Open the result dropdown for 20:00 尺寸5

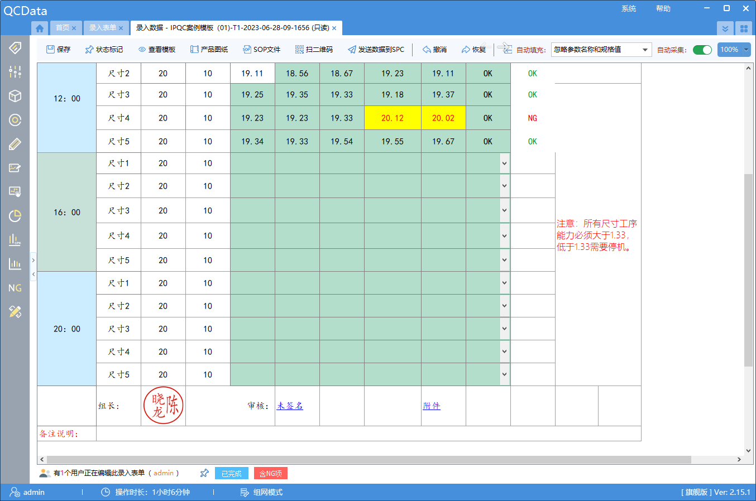pyautogui.click(x=505, y=374)
